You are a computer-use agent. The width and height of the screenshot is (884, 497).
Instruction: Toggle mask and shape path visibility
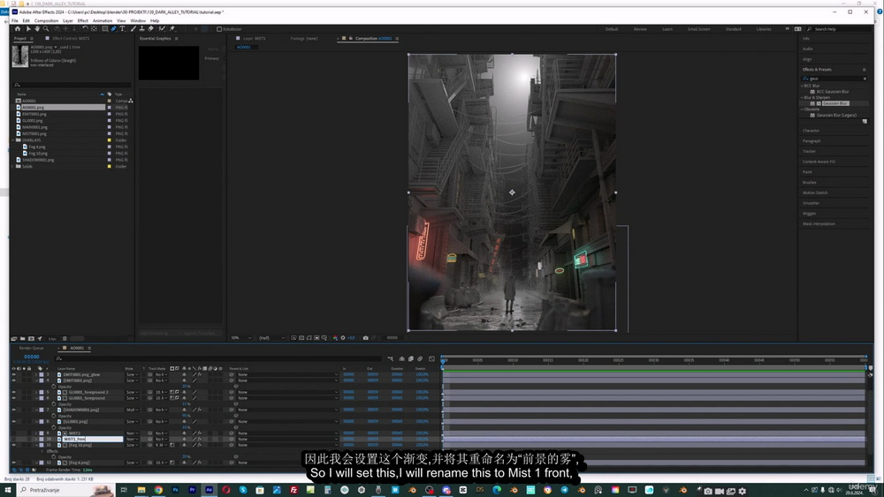(309, 338)
